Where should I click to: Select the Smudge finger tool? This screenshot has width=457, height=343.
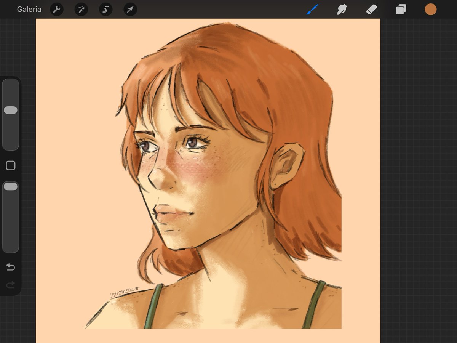coord(342,10)
